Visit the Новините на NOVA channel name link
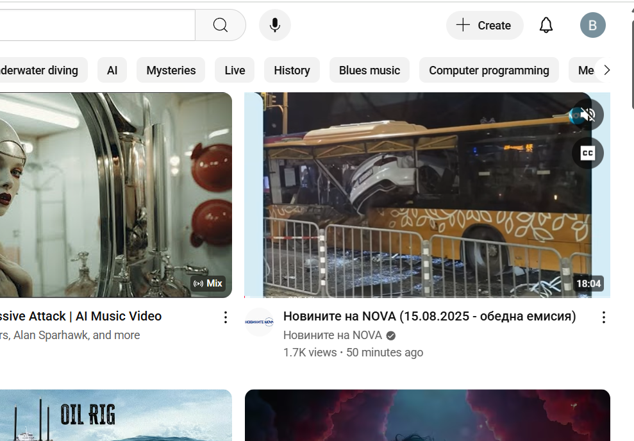This screenshot has width=634, height=441. tap(332, 335)
